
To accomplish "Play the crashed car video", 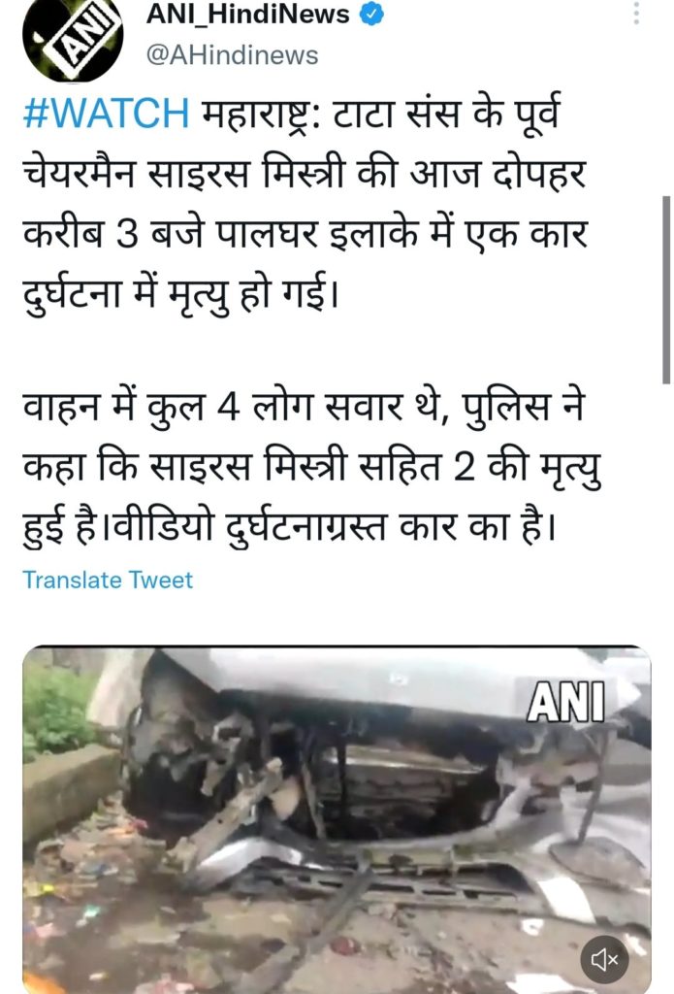I will point(337,819).
